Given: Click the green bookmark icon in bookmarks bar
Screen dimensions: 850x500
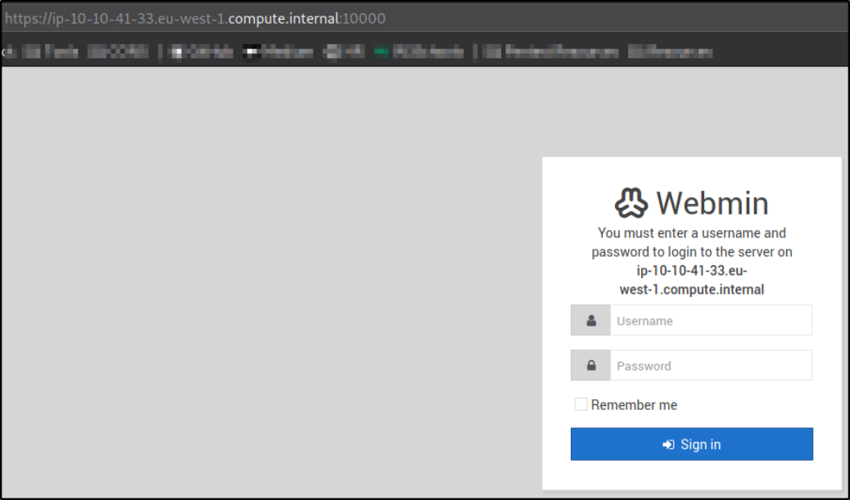Looking at the screenshot, I should [x=381, y=52].
